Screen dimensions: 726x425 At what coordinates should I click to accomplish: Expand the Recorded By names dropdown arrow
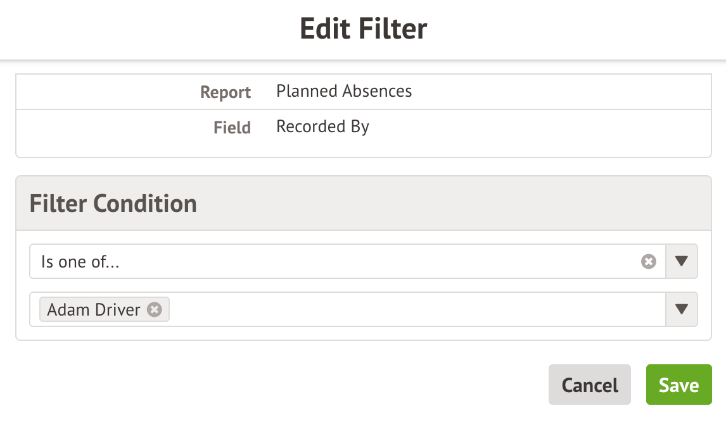pyautogui.click(x=682, y=309)
